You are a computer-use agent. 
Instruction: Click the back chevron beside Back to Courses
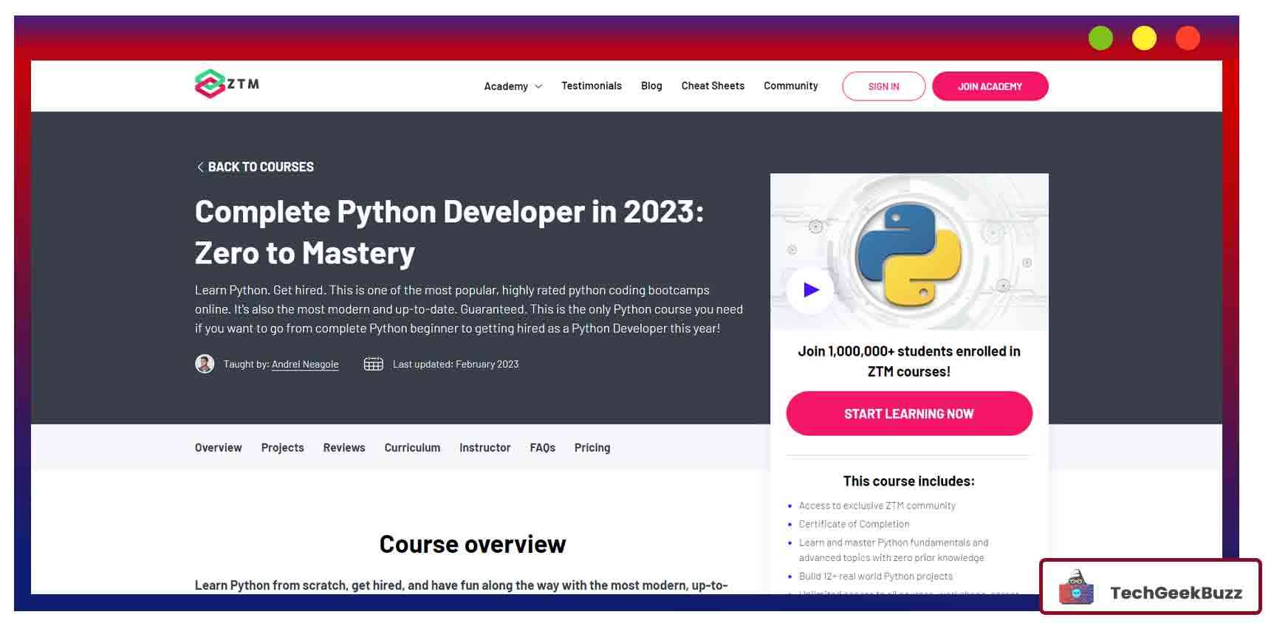[x=200, y=167]
